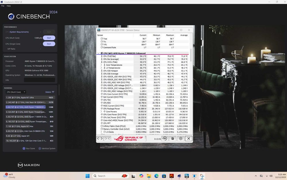
Task: Select ranking entry Apple M1 Ultra
Action: [x=30, y=97]
